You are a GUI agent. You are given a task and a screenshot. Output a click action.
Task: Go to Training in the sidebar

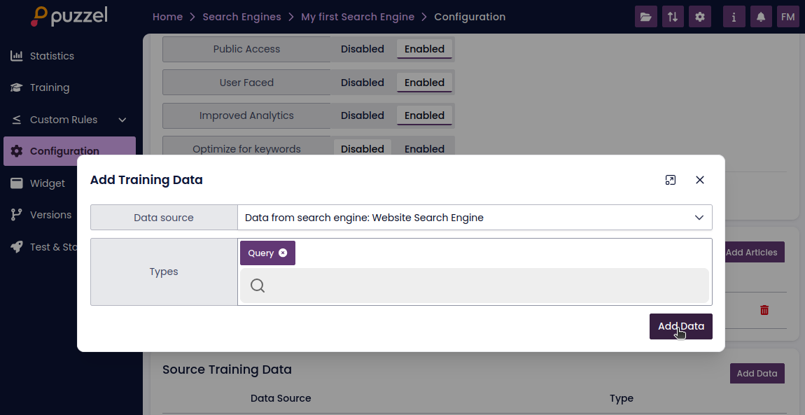coord(49,87)
